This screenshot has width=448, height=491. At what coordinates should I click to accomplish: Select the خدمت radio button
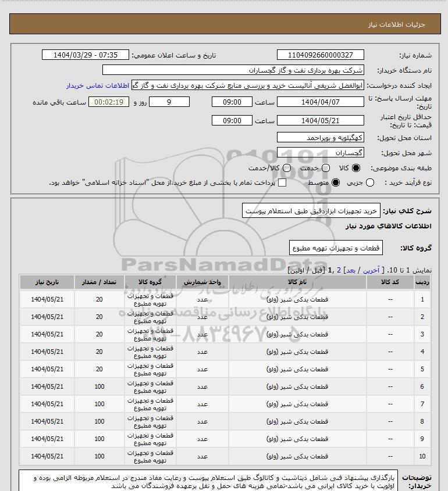click(326, 168)
